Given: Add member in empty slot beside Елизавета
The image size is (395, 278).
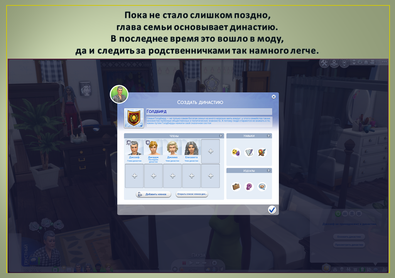Looking at the screenshot, I should pos(211,151).
